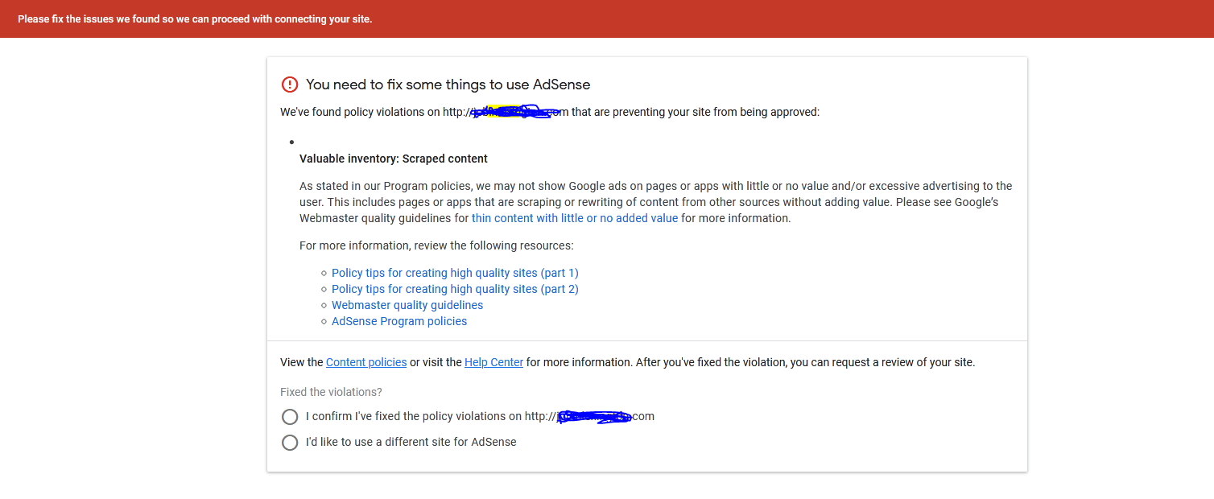Select 'I'd like to use a different site' radio
The image size is (1214, 499).
[290, 443]
